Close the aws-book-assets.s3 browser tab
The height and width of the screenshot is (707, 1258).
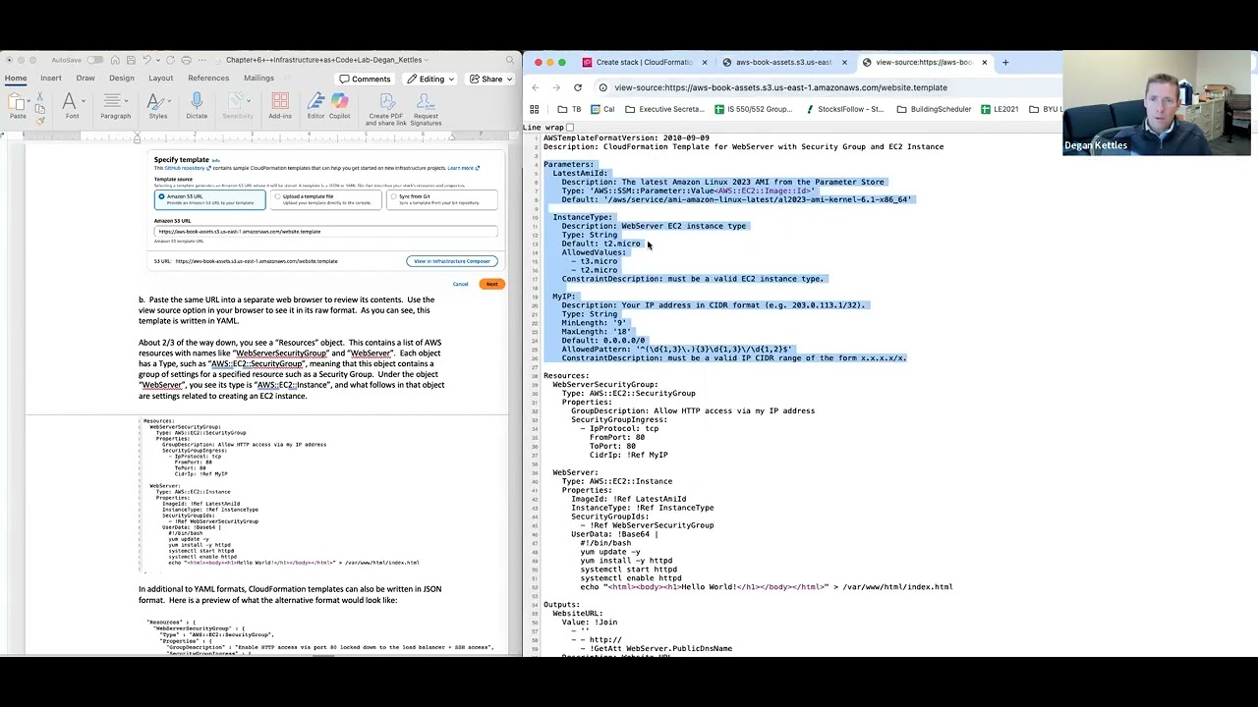(843, 62)
